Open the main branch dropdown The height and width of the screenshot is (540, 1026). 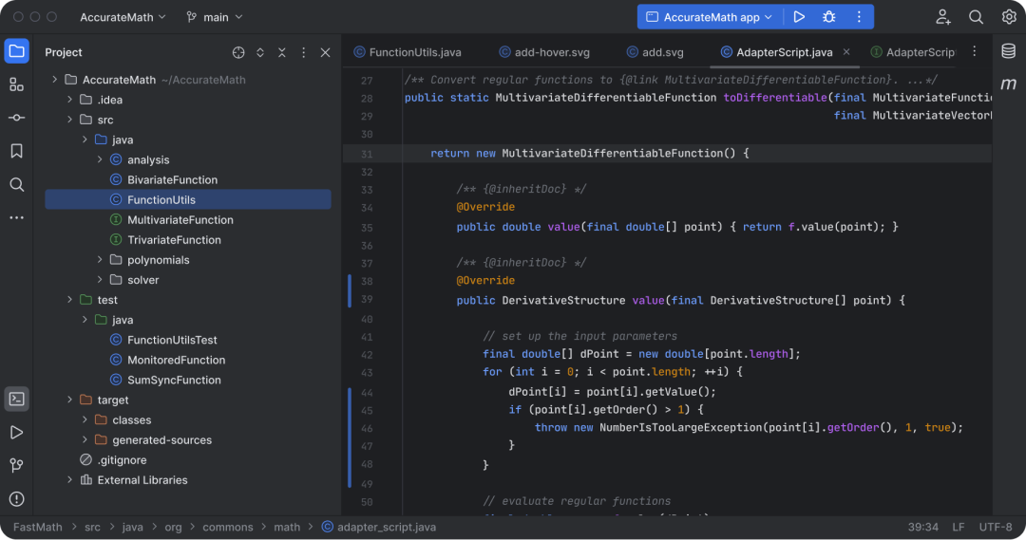pos(215,17)
